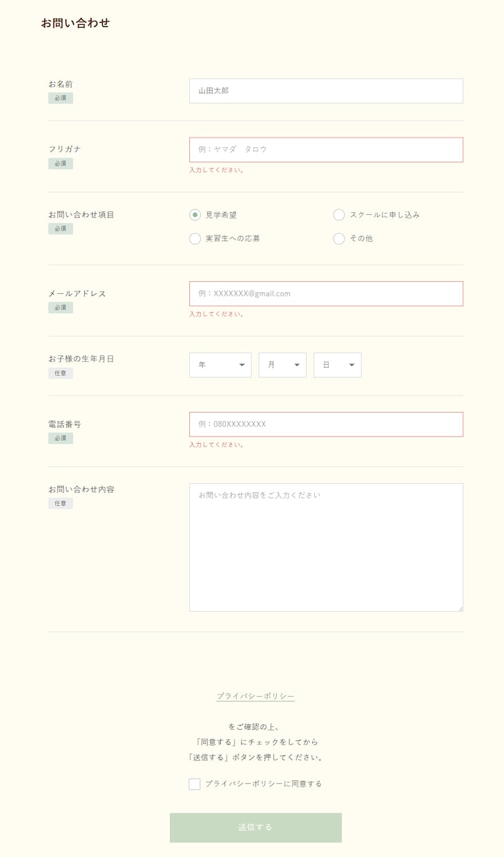Image resolution: width=504 pixels, height=857 pixels.
Task: Click the お問い合わせ内容 field label
Action: pos(81,489)
